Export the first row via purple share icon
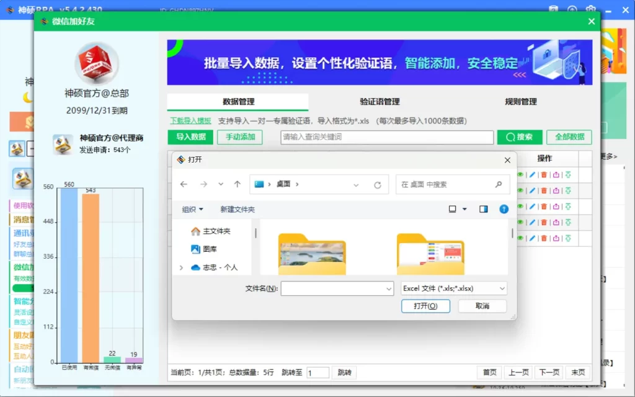This screenshot has height=397, width=635. click(556, 175)
